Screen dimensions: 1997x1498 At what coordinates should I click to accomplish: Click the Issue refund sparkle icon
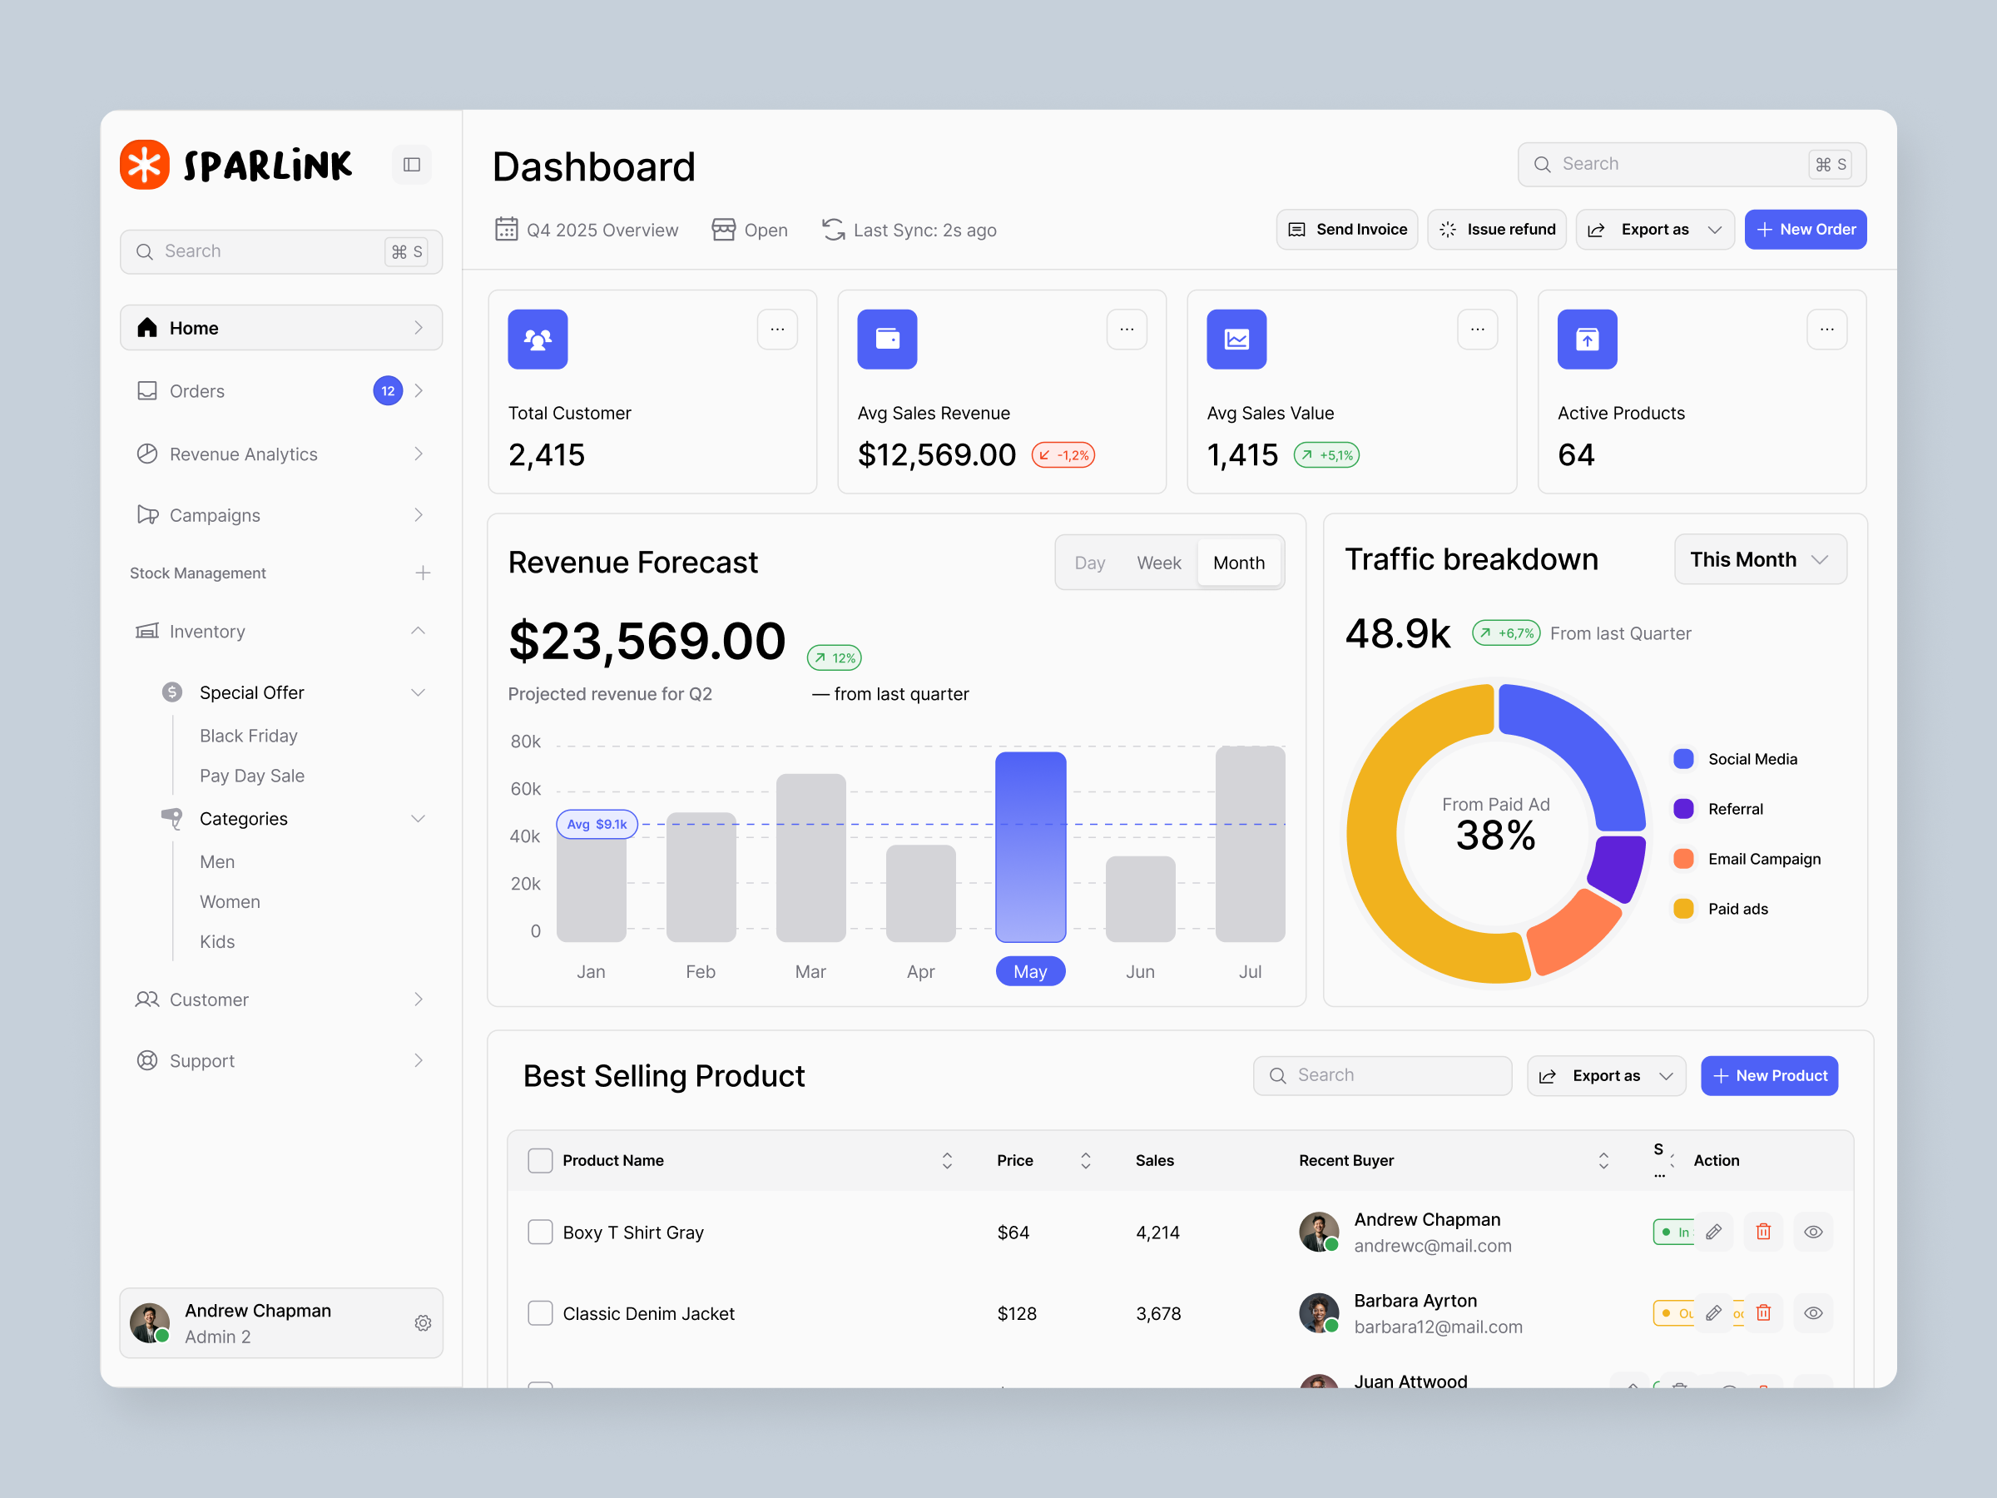(x=1449, y=230)
